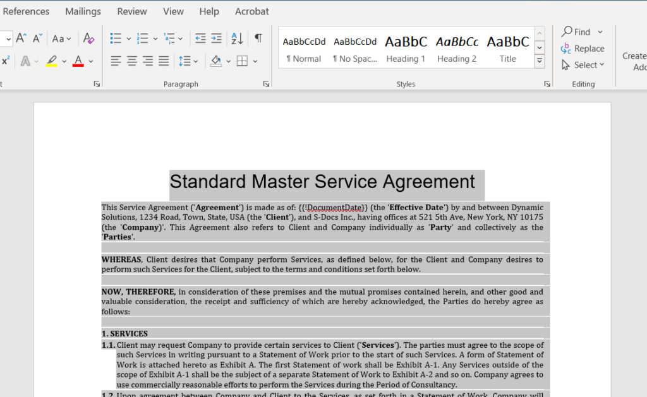Open the Paragraph settings dialog launcher
The width and height of the screenshot is (647, 397).
point(266,83)
